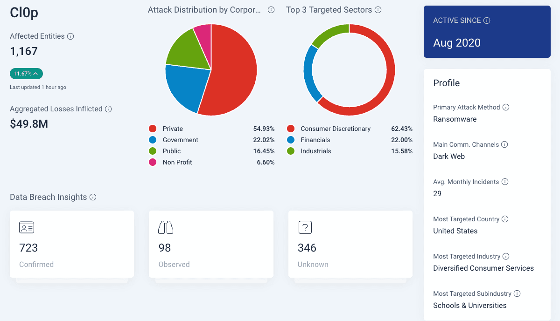Image resolution: width=560 pixels, height=321 pixels.
Task: Show info for Data Breach Insights
Action: [x=93, y=197]
